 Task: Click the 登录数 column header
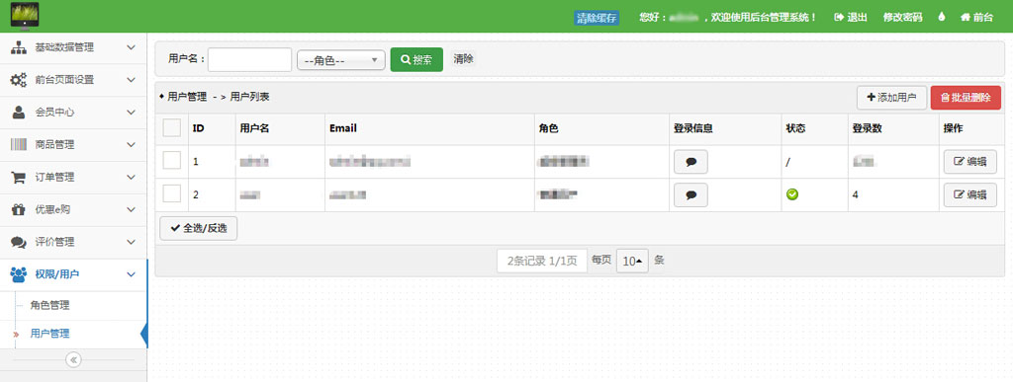click(867, 128)
